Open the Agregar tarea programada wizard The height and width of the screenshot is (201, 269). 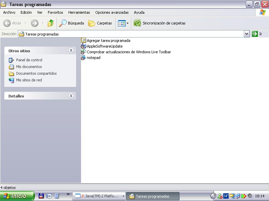108,41
